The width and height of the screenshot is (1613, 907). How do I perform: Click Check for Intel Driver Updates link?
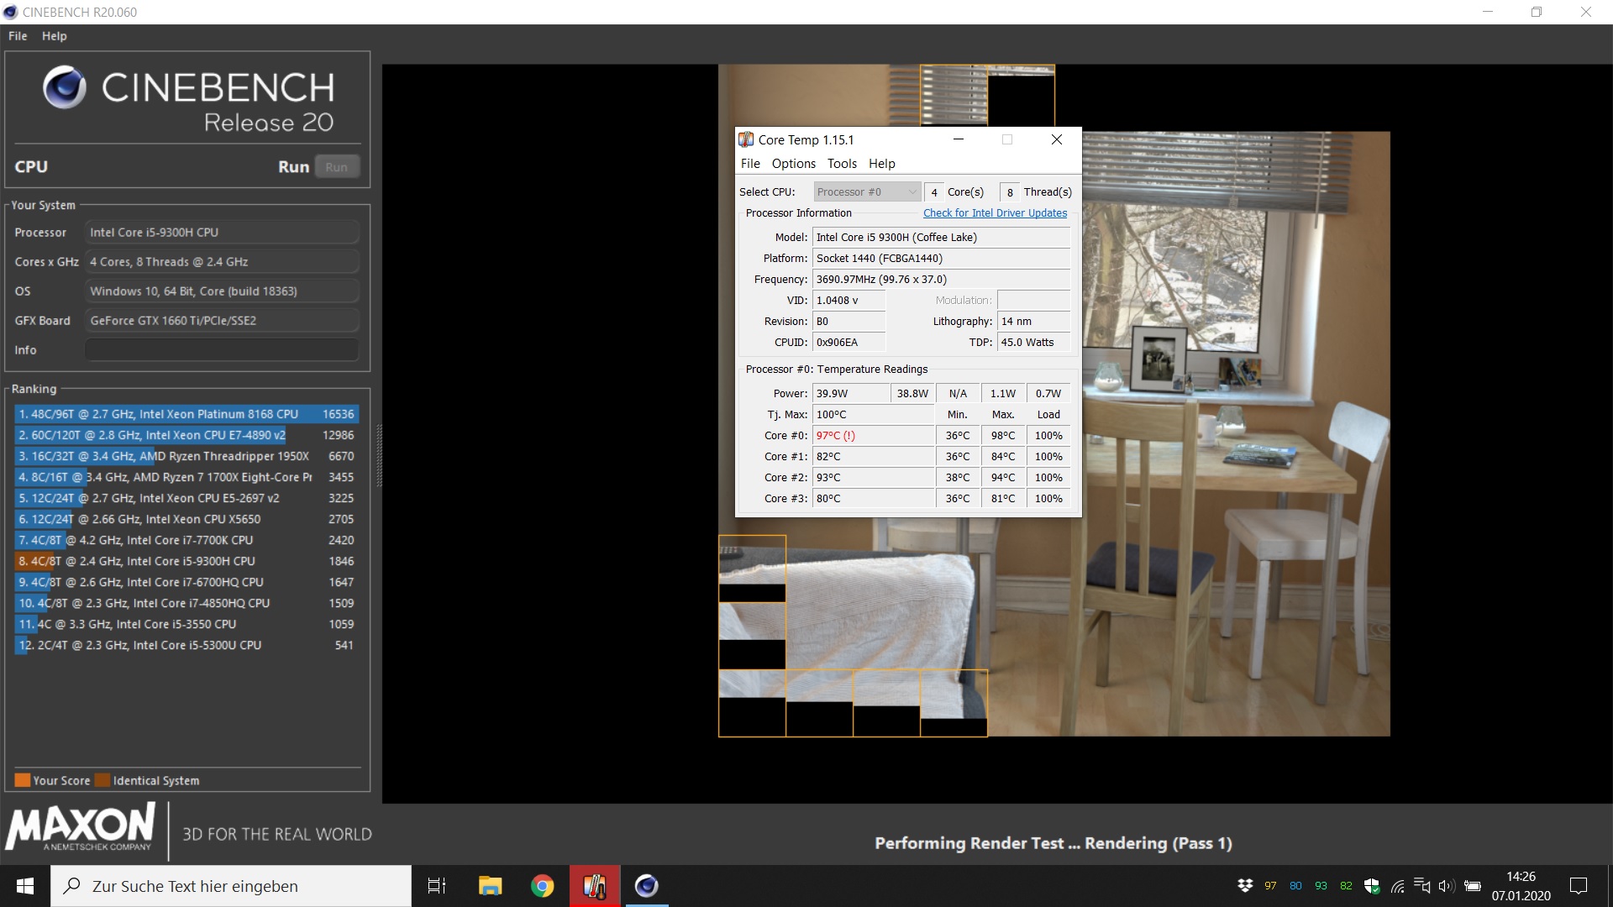coord(995,213)
